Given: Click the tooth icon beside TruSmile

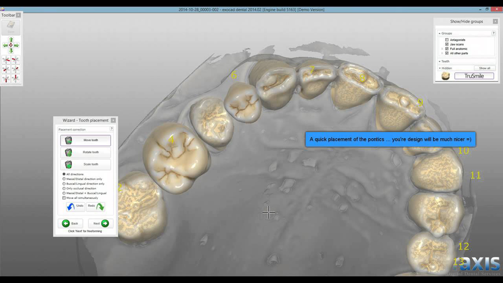Looking at the screenshot, I should tap(445, 76).
